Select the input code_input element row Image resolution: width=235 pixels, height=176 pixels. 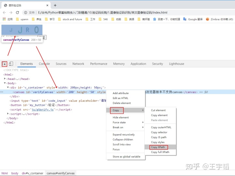coord(58,101)
